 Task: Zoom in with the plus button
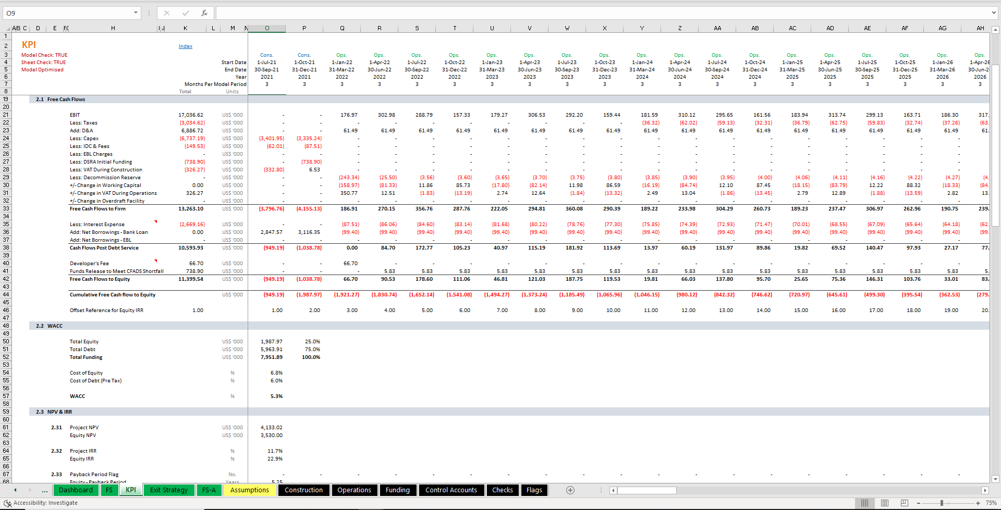point(978,503)
